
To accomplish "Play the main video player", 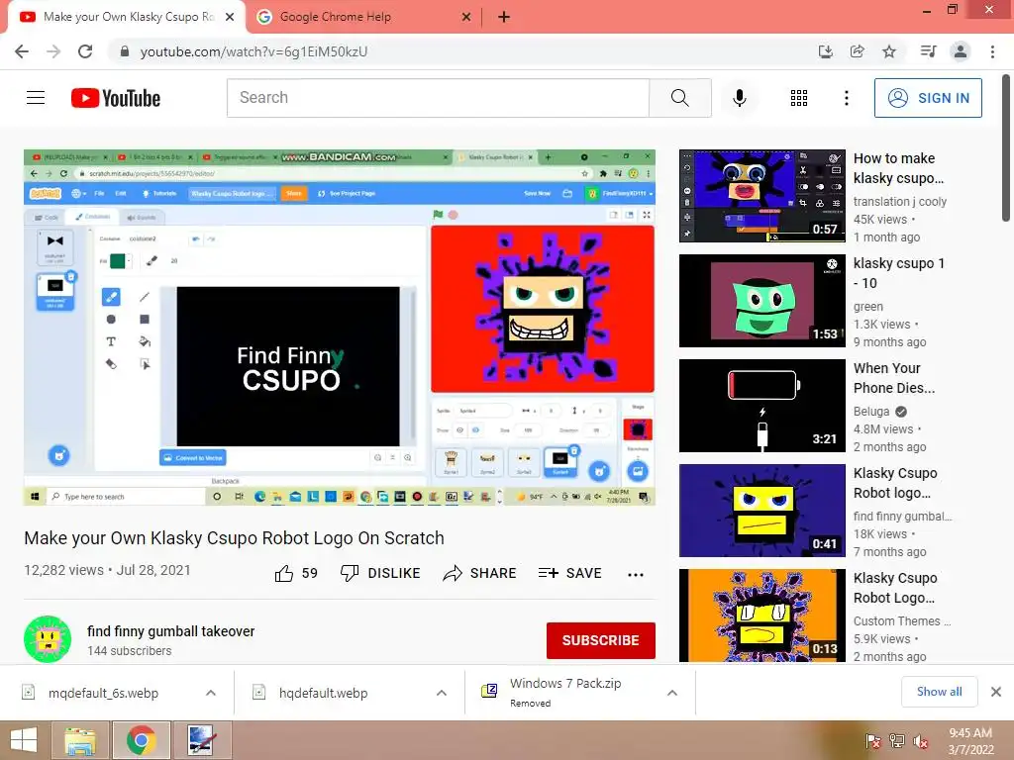I will (x=340, y=328).
